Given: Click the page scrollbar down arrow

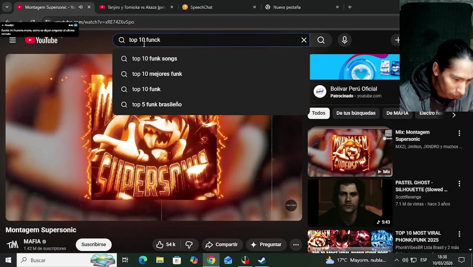Looking at the screenshot, I should [470, 250].
